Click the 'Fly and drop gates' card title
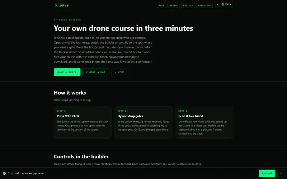The height and width of the screenshot is (179, 287). tap(130, 116)
